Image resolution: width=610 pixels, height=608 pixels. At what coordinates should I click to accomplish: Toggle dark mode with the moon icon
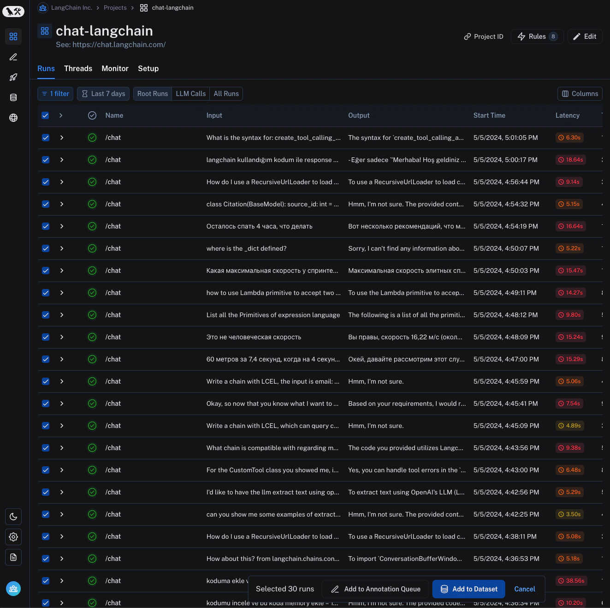(13, 517)
